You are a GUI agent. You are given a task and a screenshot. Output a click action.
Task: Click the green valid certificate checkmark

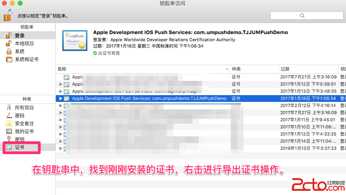(x=95, y=53)
